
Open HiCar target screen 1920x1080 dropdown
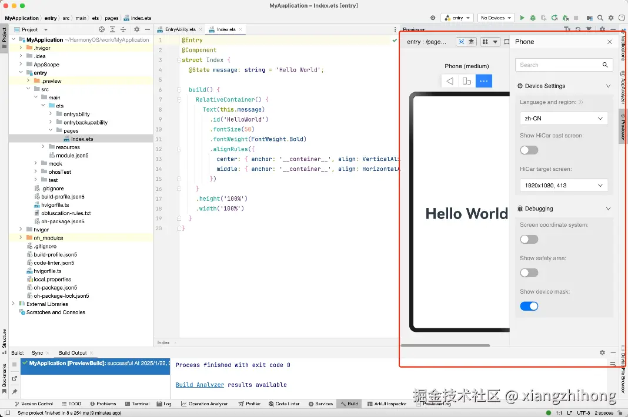(x=563, y=185)
